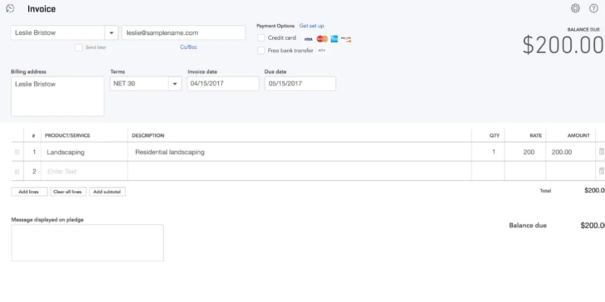
Task: Click the Get set up link
Action: click(x=312, y=26)
